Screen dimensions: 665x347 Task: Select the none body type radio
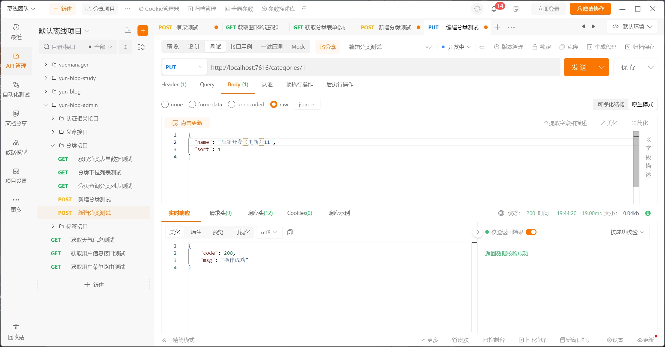coord(165,104)
